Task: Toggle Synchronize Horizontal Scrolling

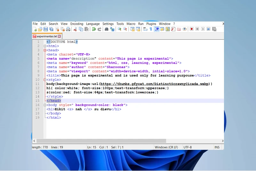Action: [x=138, y=29]
